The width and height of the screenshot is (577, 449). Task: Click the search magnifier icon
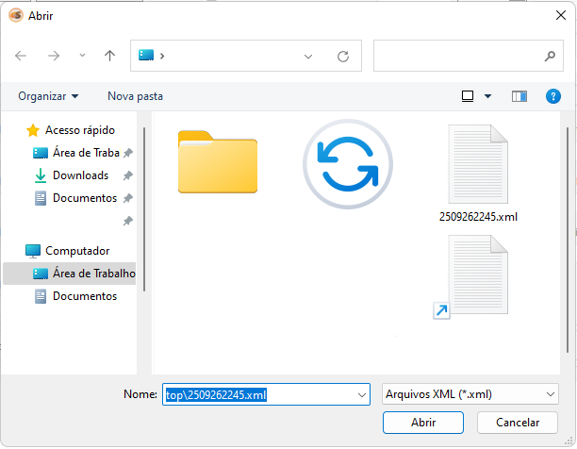(550, 57)
